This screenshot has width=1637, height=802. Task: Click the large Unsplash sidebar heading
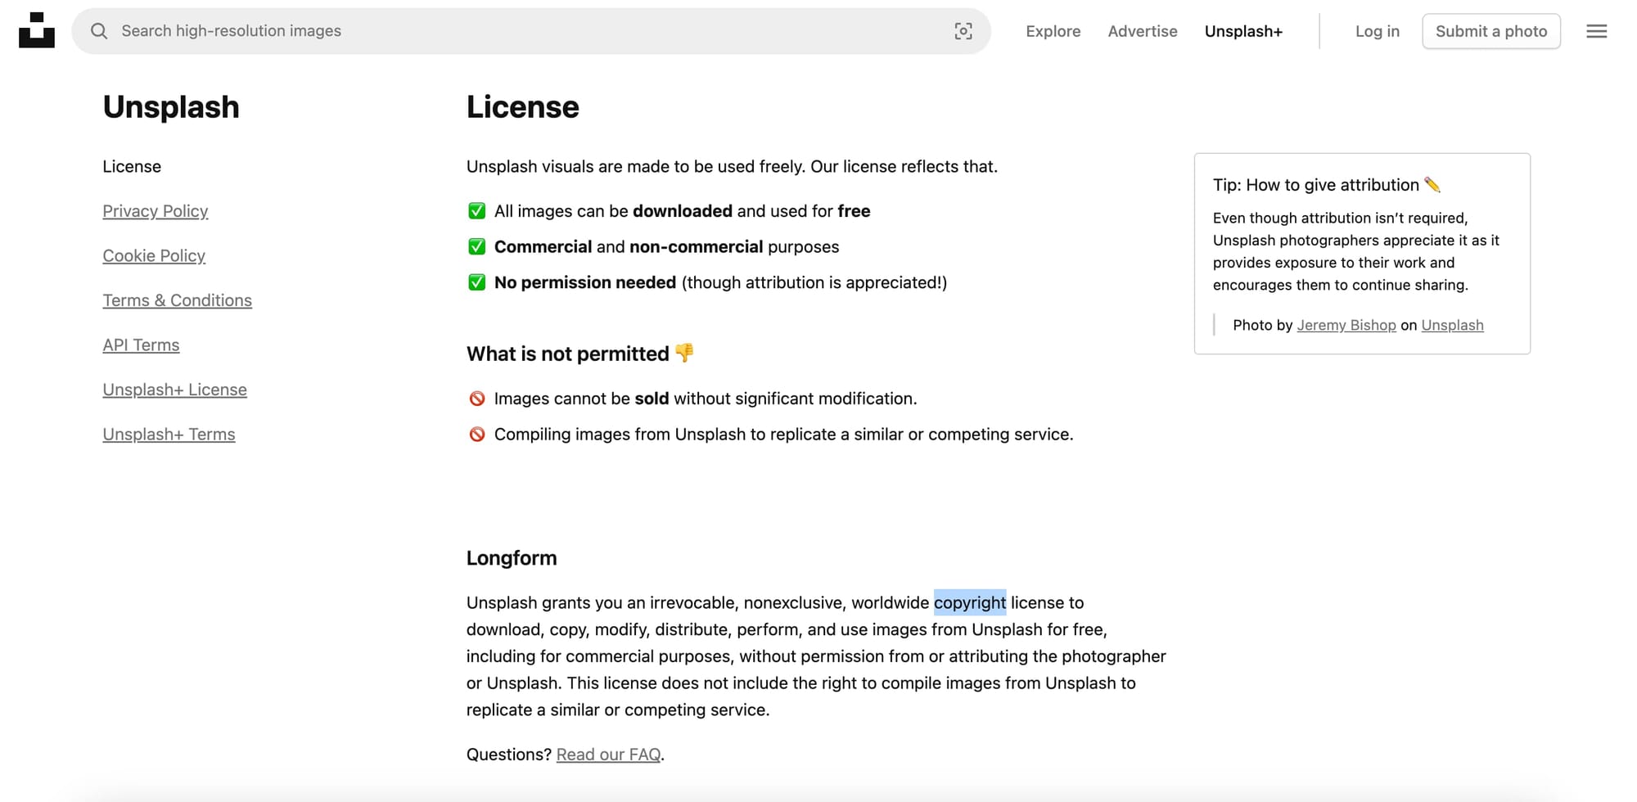tap(171, 107)
